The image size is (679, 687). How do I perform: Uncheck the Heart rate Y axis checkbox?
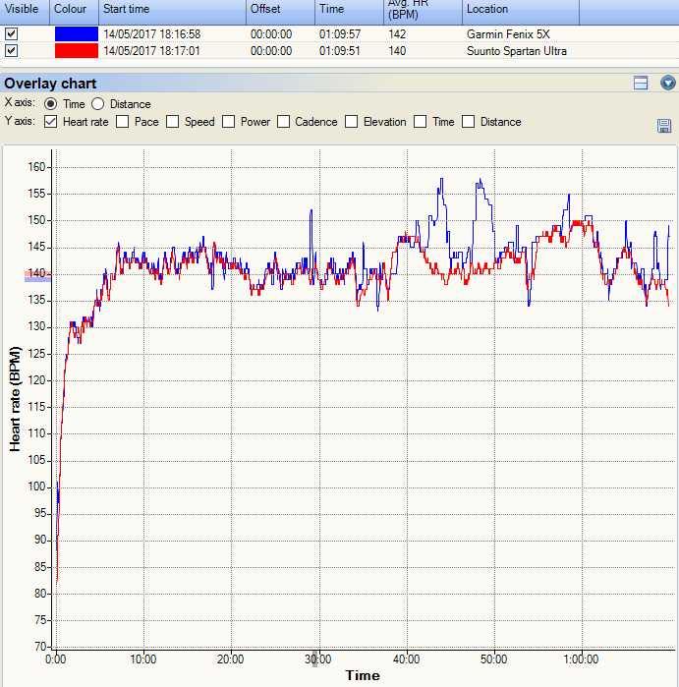pyautogui.click(x=50, y=122)
